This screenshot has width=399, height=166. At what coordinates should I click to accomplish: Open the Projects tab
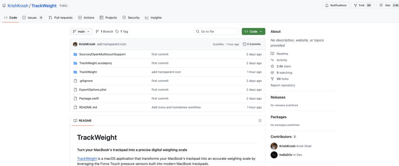click(x=108, y=18)
